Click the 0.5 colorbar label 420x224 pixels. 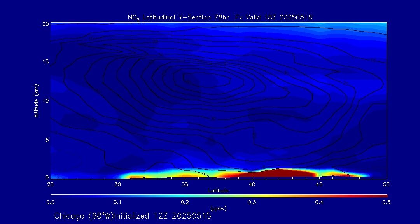(386, 202)
